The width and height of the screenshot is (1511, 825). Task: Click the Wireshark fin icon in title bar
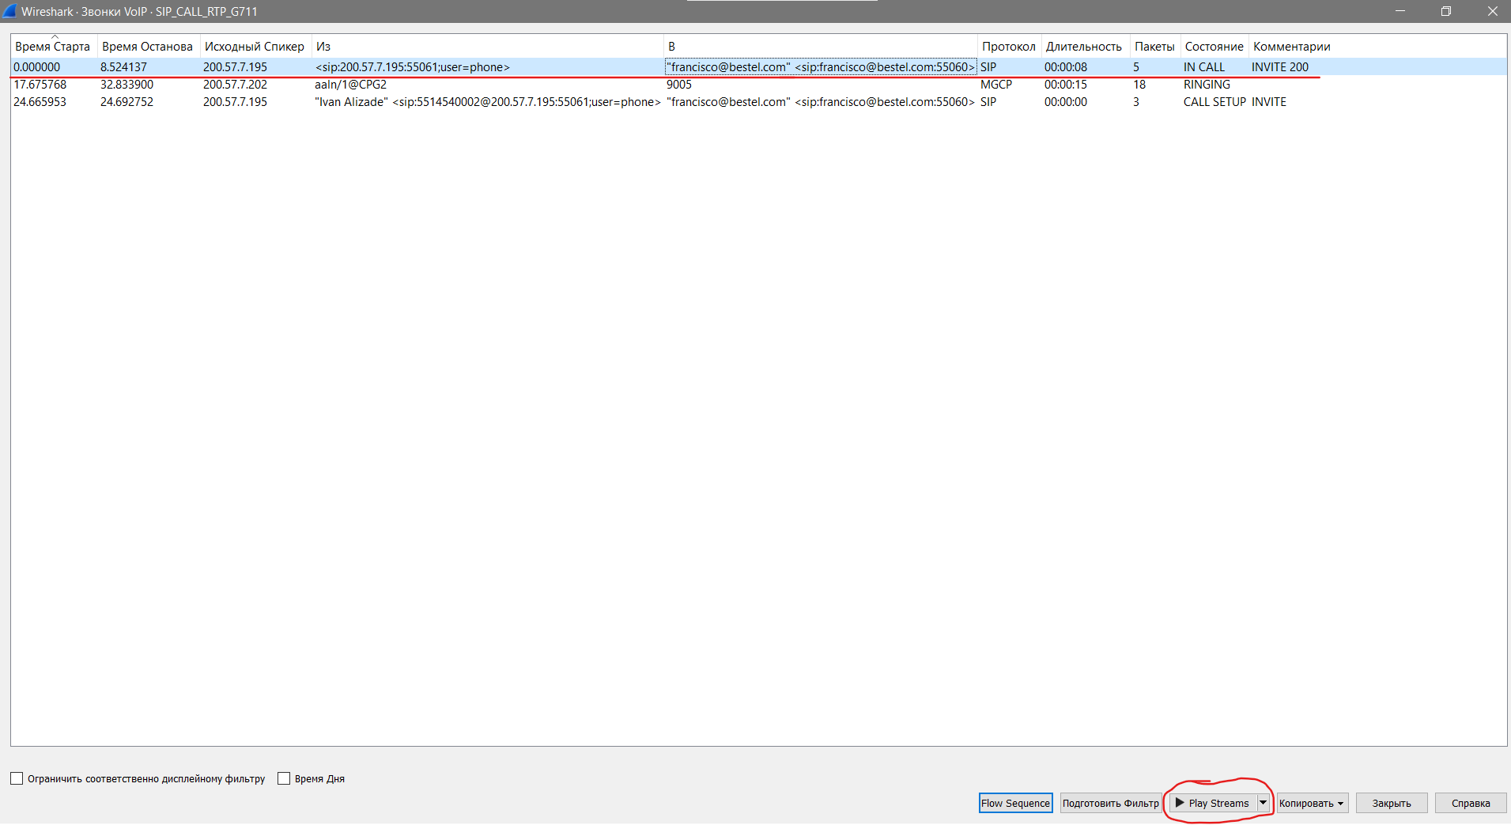(x=9, y=11)
